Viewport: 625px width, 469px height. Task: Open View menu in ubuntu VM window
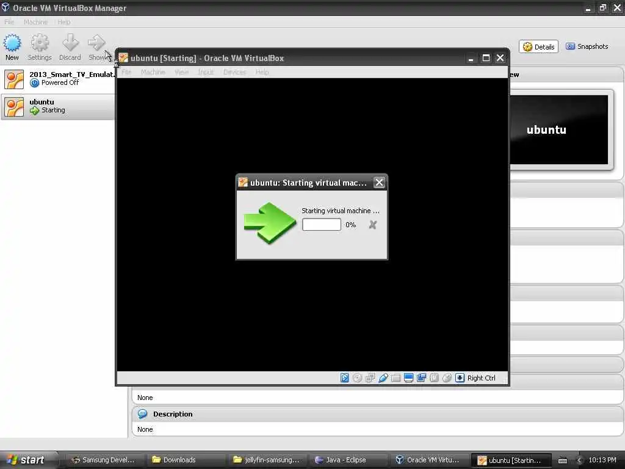point(181,72)
